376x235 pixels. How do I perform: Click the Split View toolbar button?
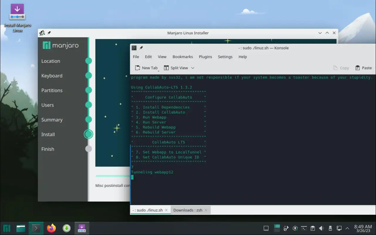[x=176, y=68]
